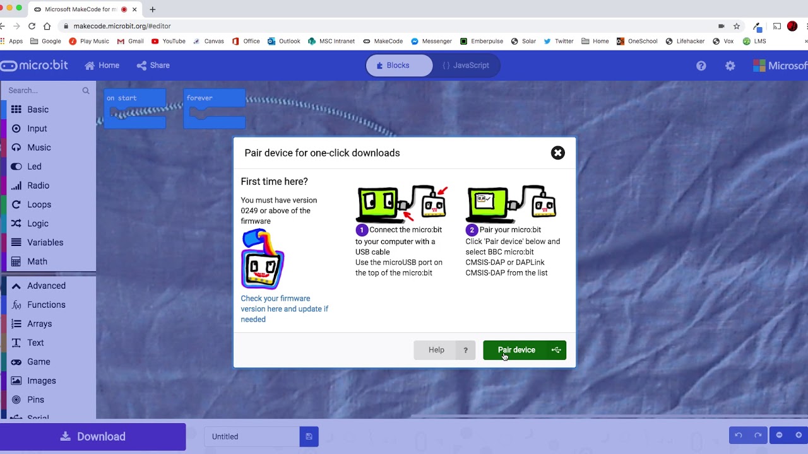Viewport: 808px width, 454px height.
Task: Collapse the Advanced section
Action: [x=49, y=286]
